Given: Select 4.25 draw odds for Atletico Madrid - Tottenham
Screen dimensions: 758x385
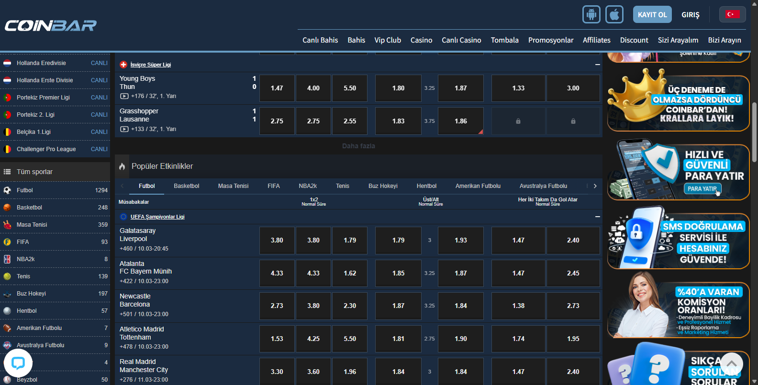Looking at the screenshot, I should pos(313,339).
